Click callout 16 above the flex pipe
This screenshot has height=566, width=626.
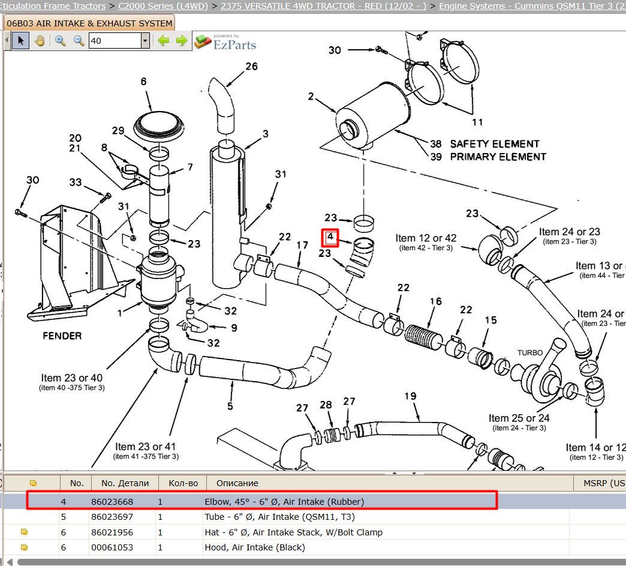click(x=435, y=301)
